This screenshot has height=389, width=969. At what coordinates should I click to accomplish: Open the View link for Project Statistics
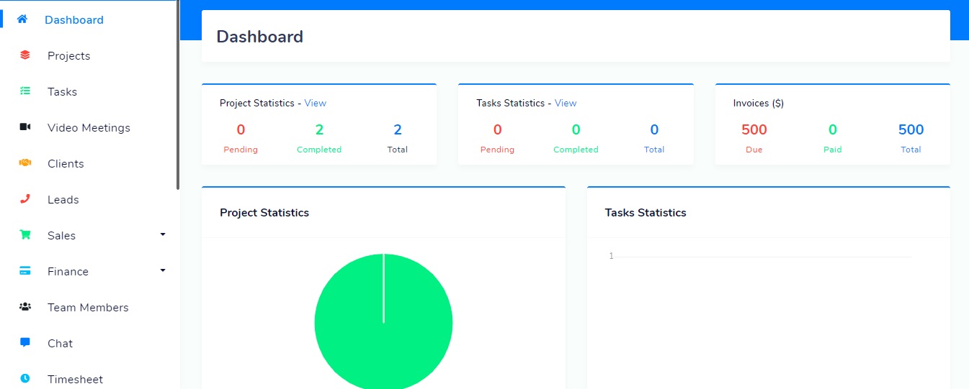pyautogui.click(x=315, y=103)
